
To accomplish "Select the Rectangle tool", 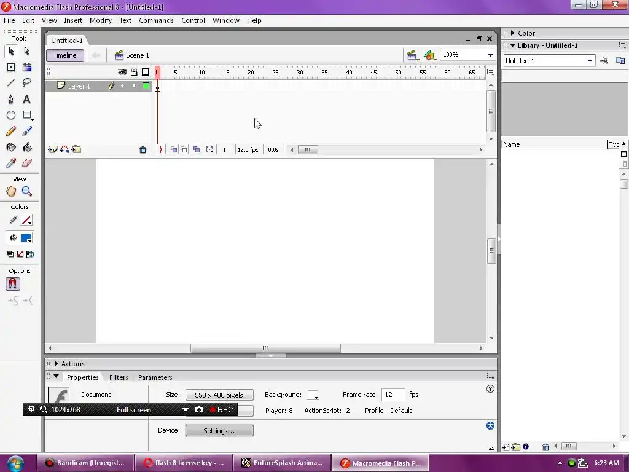I will pyautogui.click(x=27, y=115).
